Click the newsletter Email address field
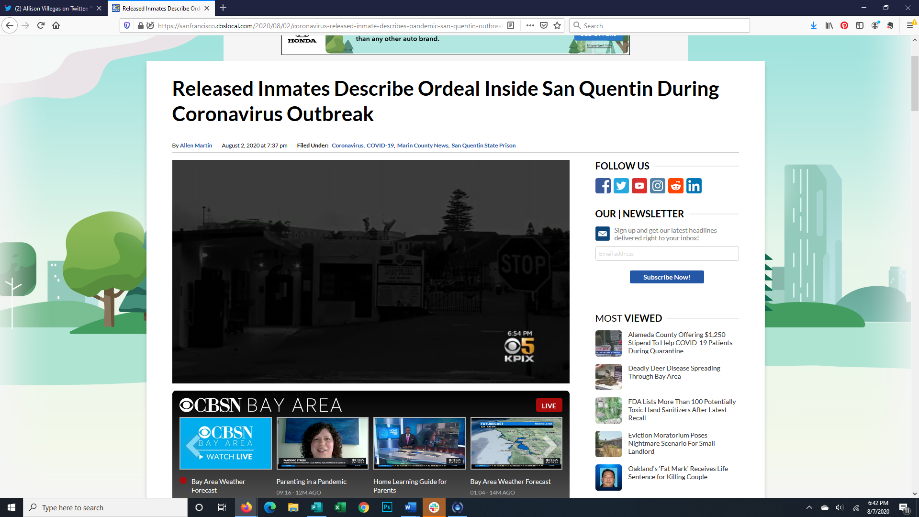This screenshot has width=919, height=517. 666,254
